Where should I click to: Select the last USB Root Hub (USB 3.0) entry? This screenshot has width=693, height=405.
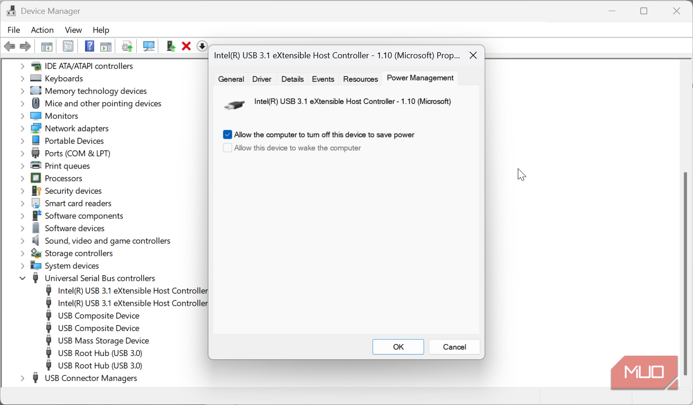click(100, 366)
